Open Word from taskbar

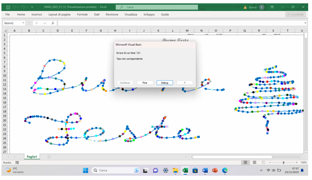click(205, 170)
